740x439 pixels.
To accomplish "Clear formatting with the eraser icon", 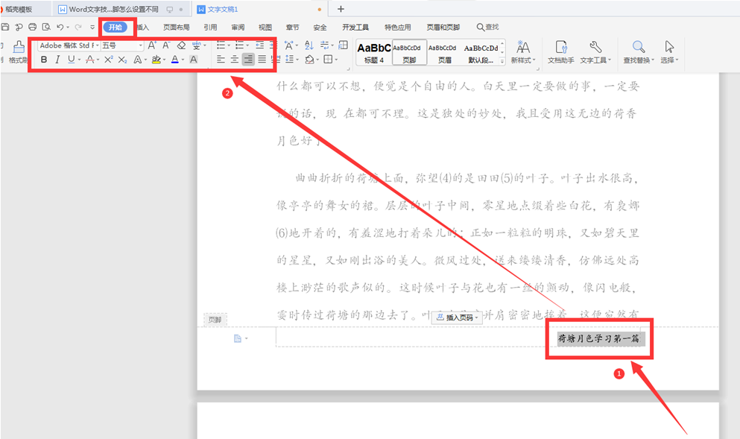I will coord(181,45).
